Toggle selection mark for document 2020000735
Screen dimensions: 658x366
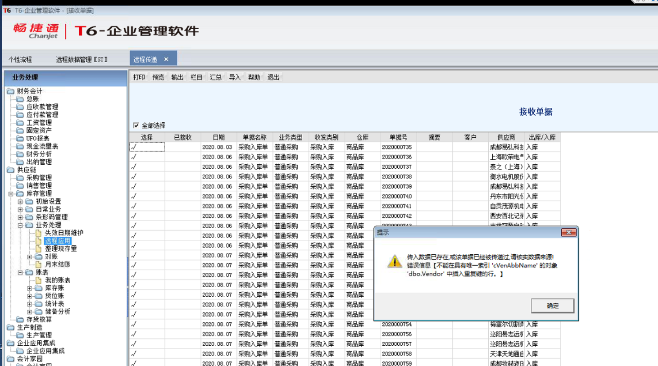pos(147,147)
